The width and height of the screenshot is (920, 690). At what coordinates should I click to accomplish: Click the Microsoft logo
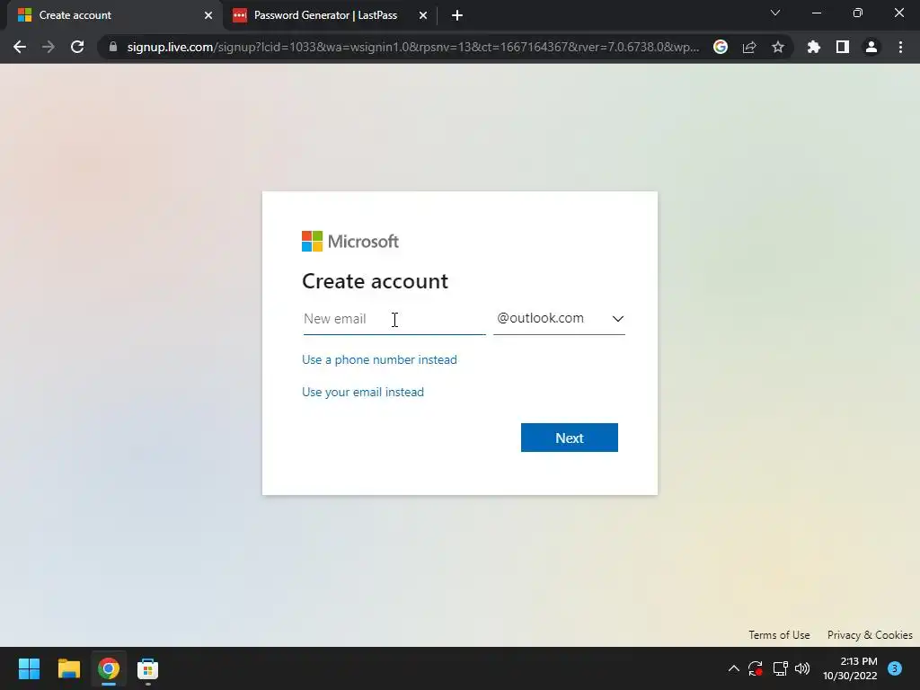350,241
